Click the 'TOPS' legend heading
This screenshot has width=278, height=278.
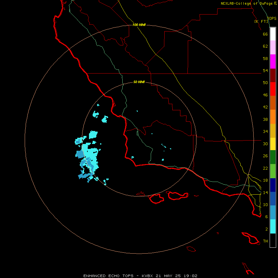click(x=272, y=18)
